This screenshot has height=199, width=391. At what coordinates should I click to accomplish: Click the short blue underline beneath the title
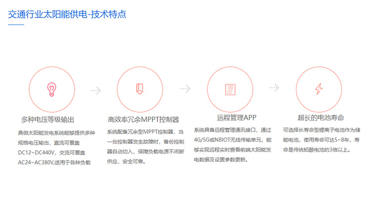[16, 24]
